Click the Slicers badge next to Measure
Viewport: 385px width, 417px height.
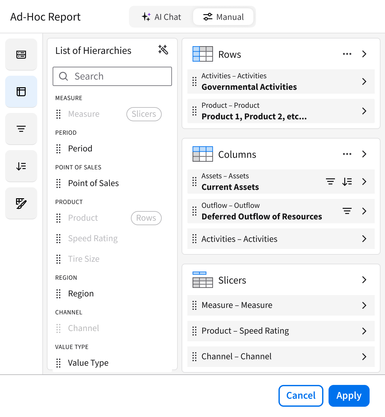click(144, 114)
